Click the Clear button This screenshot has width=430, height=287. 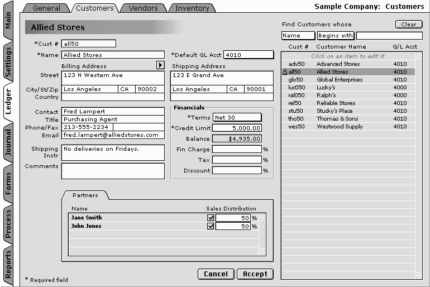coord(409,24)
